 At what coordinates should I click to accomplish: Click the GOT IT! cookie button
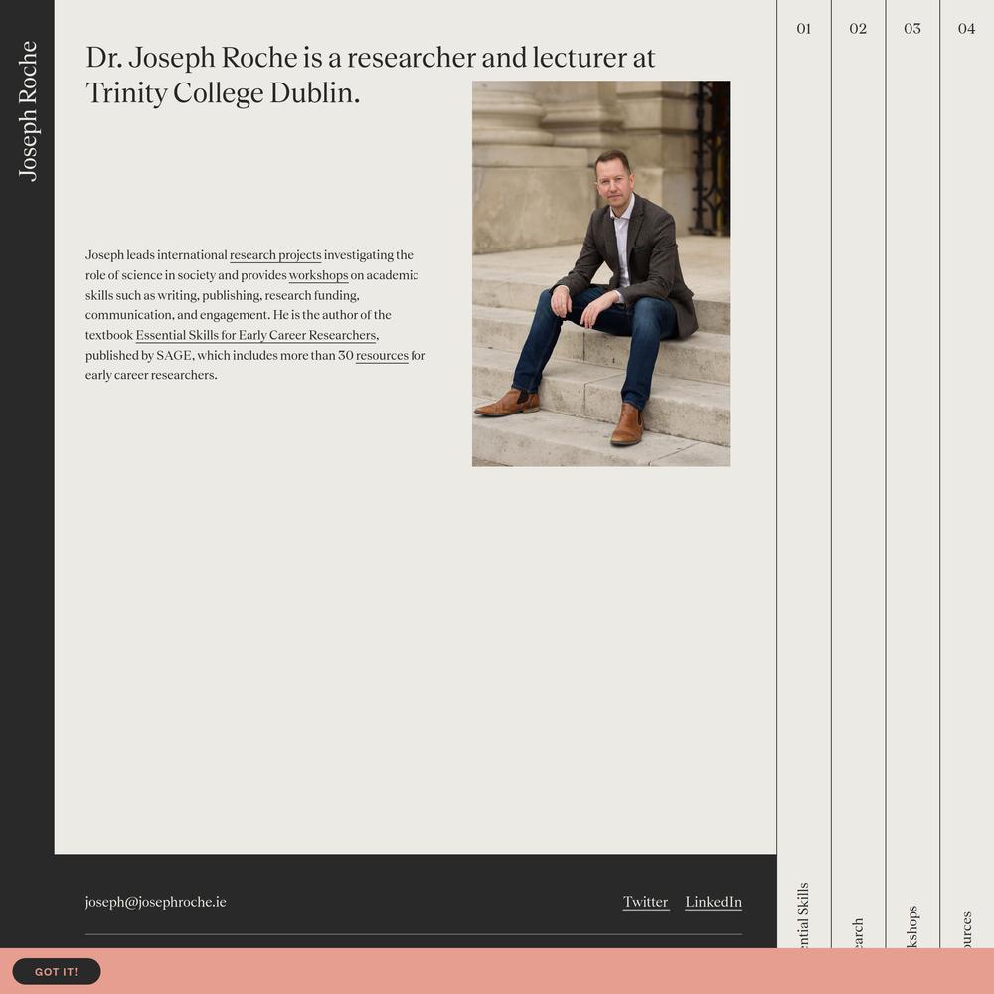pos(57,971)
